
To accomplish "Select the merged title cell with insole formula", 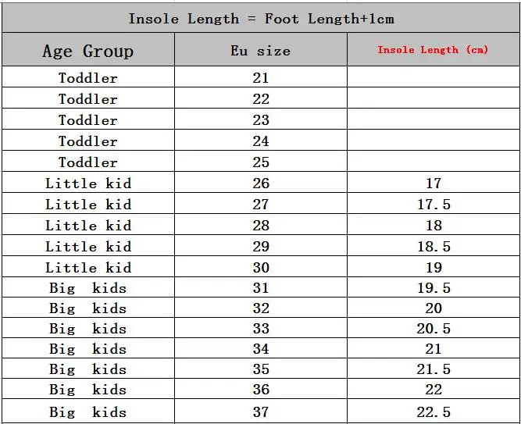I will click(261, 18).
